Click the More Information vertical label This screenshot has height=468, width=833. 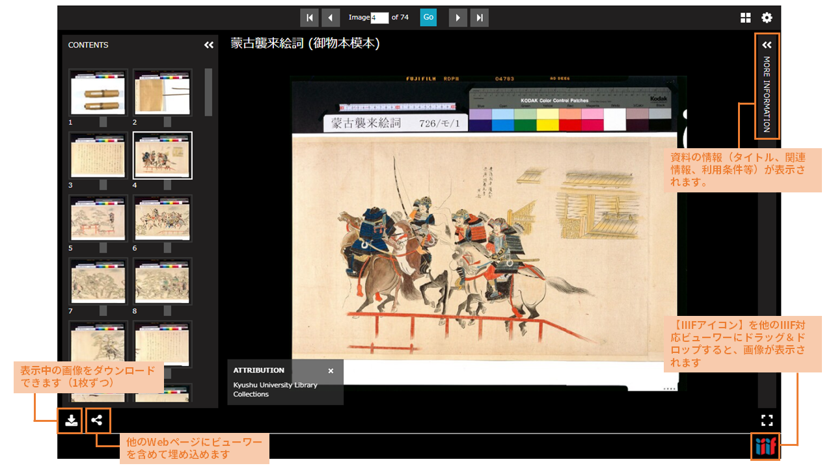pos(767,94)
